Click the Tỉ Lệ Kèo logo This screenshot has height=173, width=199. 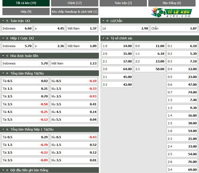[x=172, y=12]
